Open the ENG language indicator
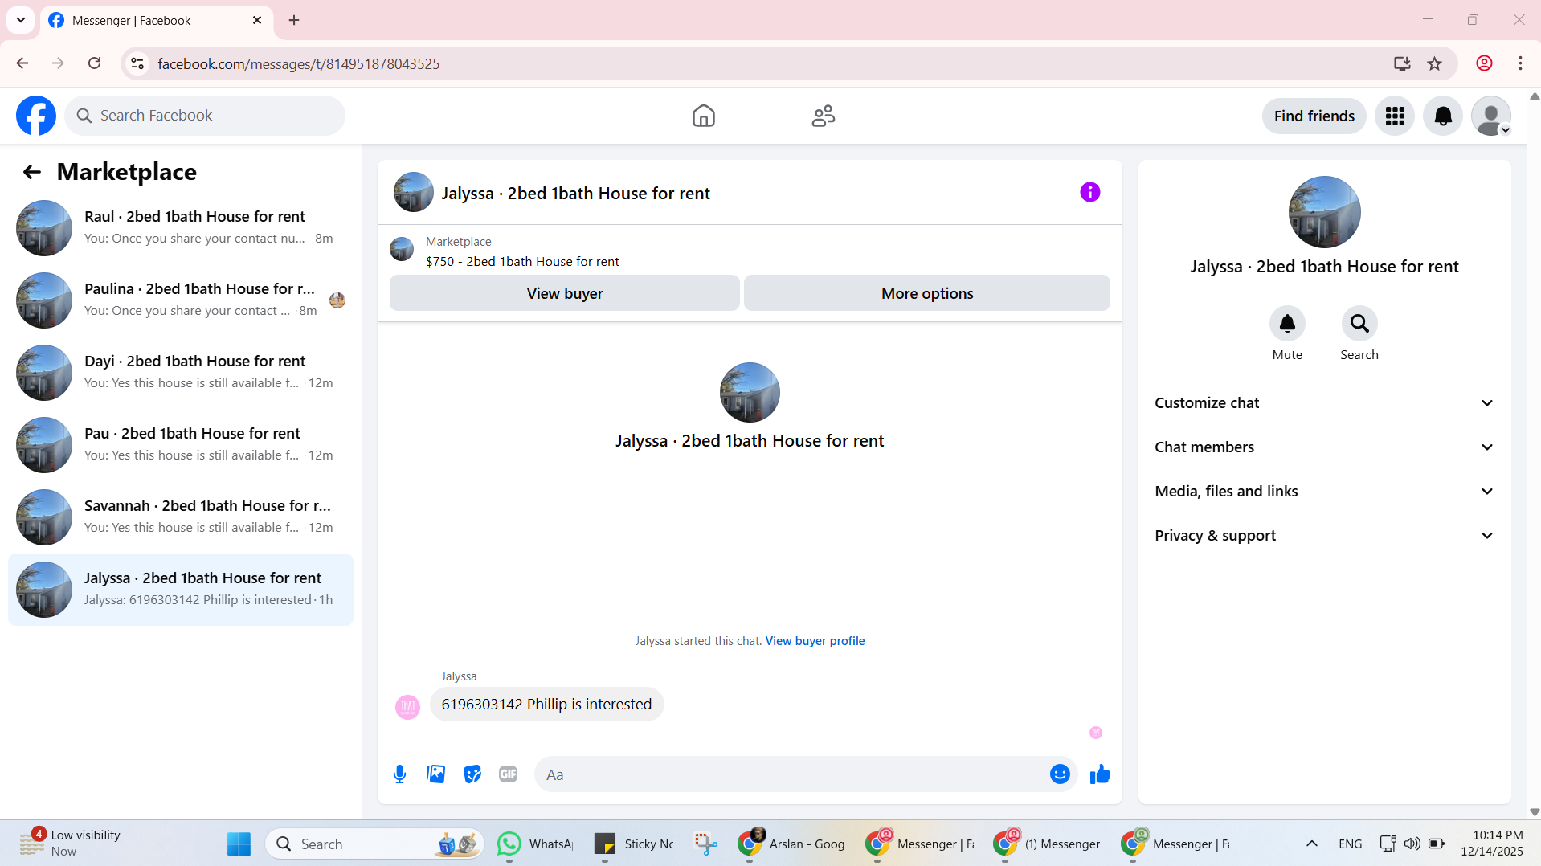Viewport: 1541px width, 866px height. (x=1351, y=844)
